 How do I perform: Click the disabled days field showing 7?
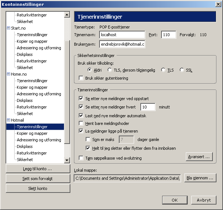[126, 140]
